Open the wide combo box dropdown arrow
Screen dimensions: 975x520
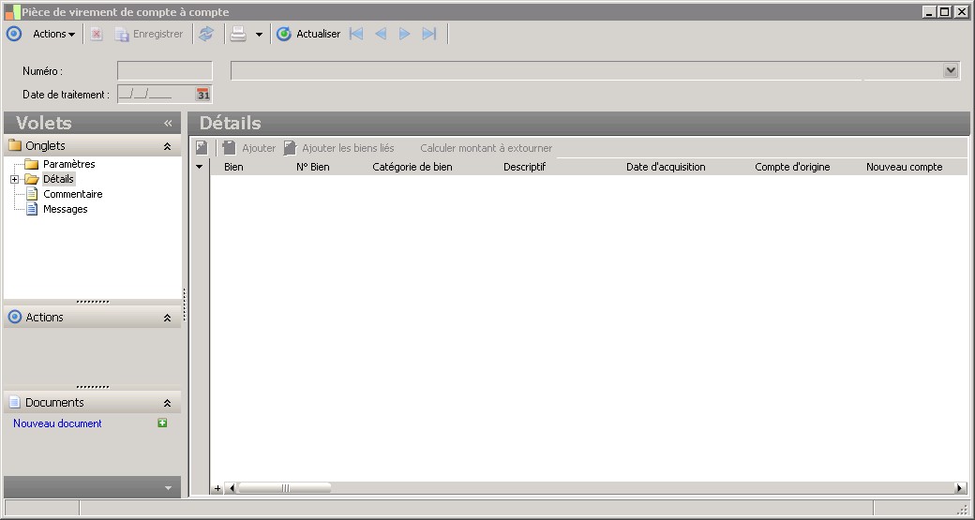tap(950, 71)
